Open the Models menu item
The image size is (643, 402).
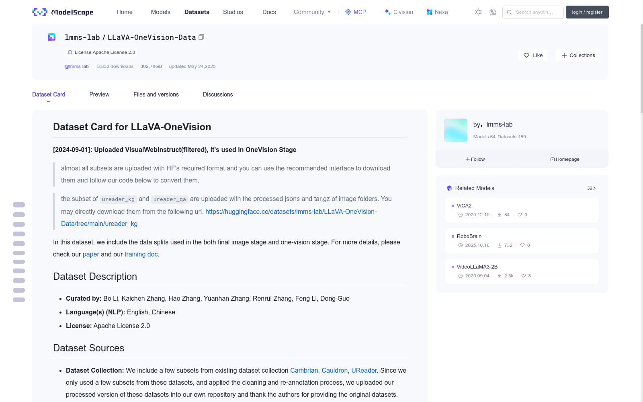click(x=161, y=12)
